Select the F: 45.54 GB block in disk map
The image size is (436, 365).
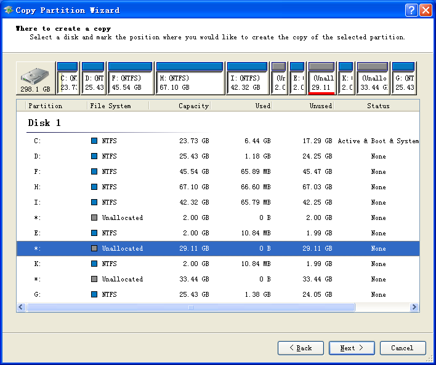pyautogui.click(x=131, y=79)
